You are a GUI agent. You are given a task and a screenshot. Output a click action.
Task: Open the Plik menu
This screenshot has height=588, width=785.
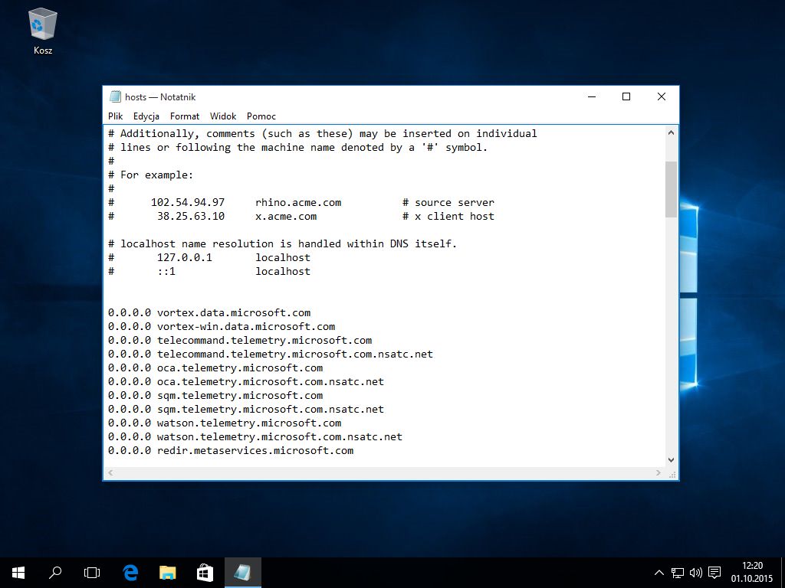(x=115, y=116)
